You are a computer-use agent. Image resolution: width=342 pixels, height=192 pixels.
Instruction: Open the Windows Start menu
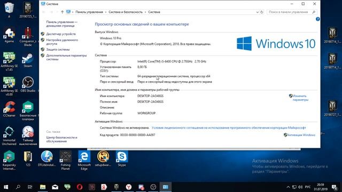[x=6, y=187]
